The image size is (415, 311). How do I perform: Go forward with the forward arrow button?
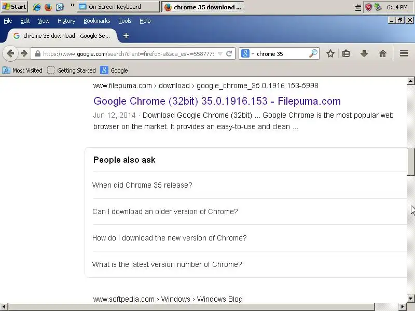[x=24, y=54]
